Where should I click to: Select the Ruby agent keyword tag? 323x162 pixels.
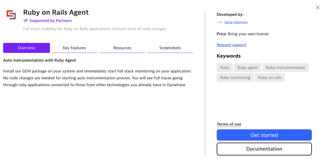[247, 68]
